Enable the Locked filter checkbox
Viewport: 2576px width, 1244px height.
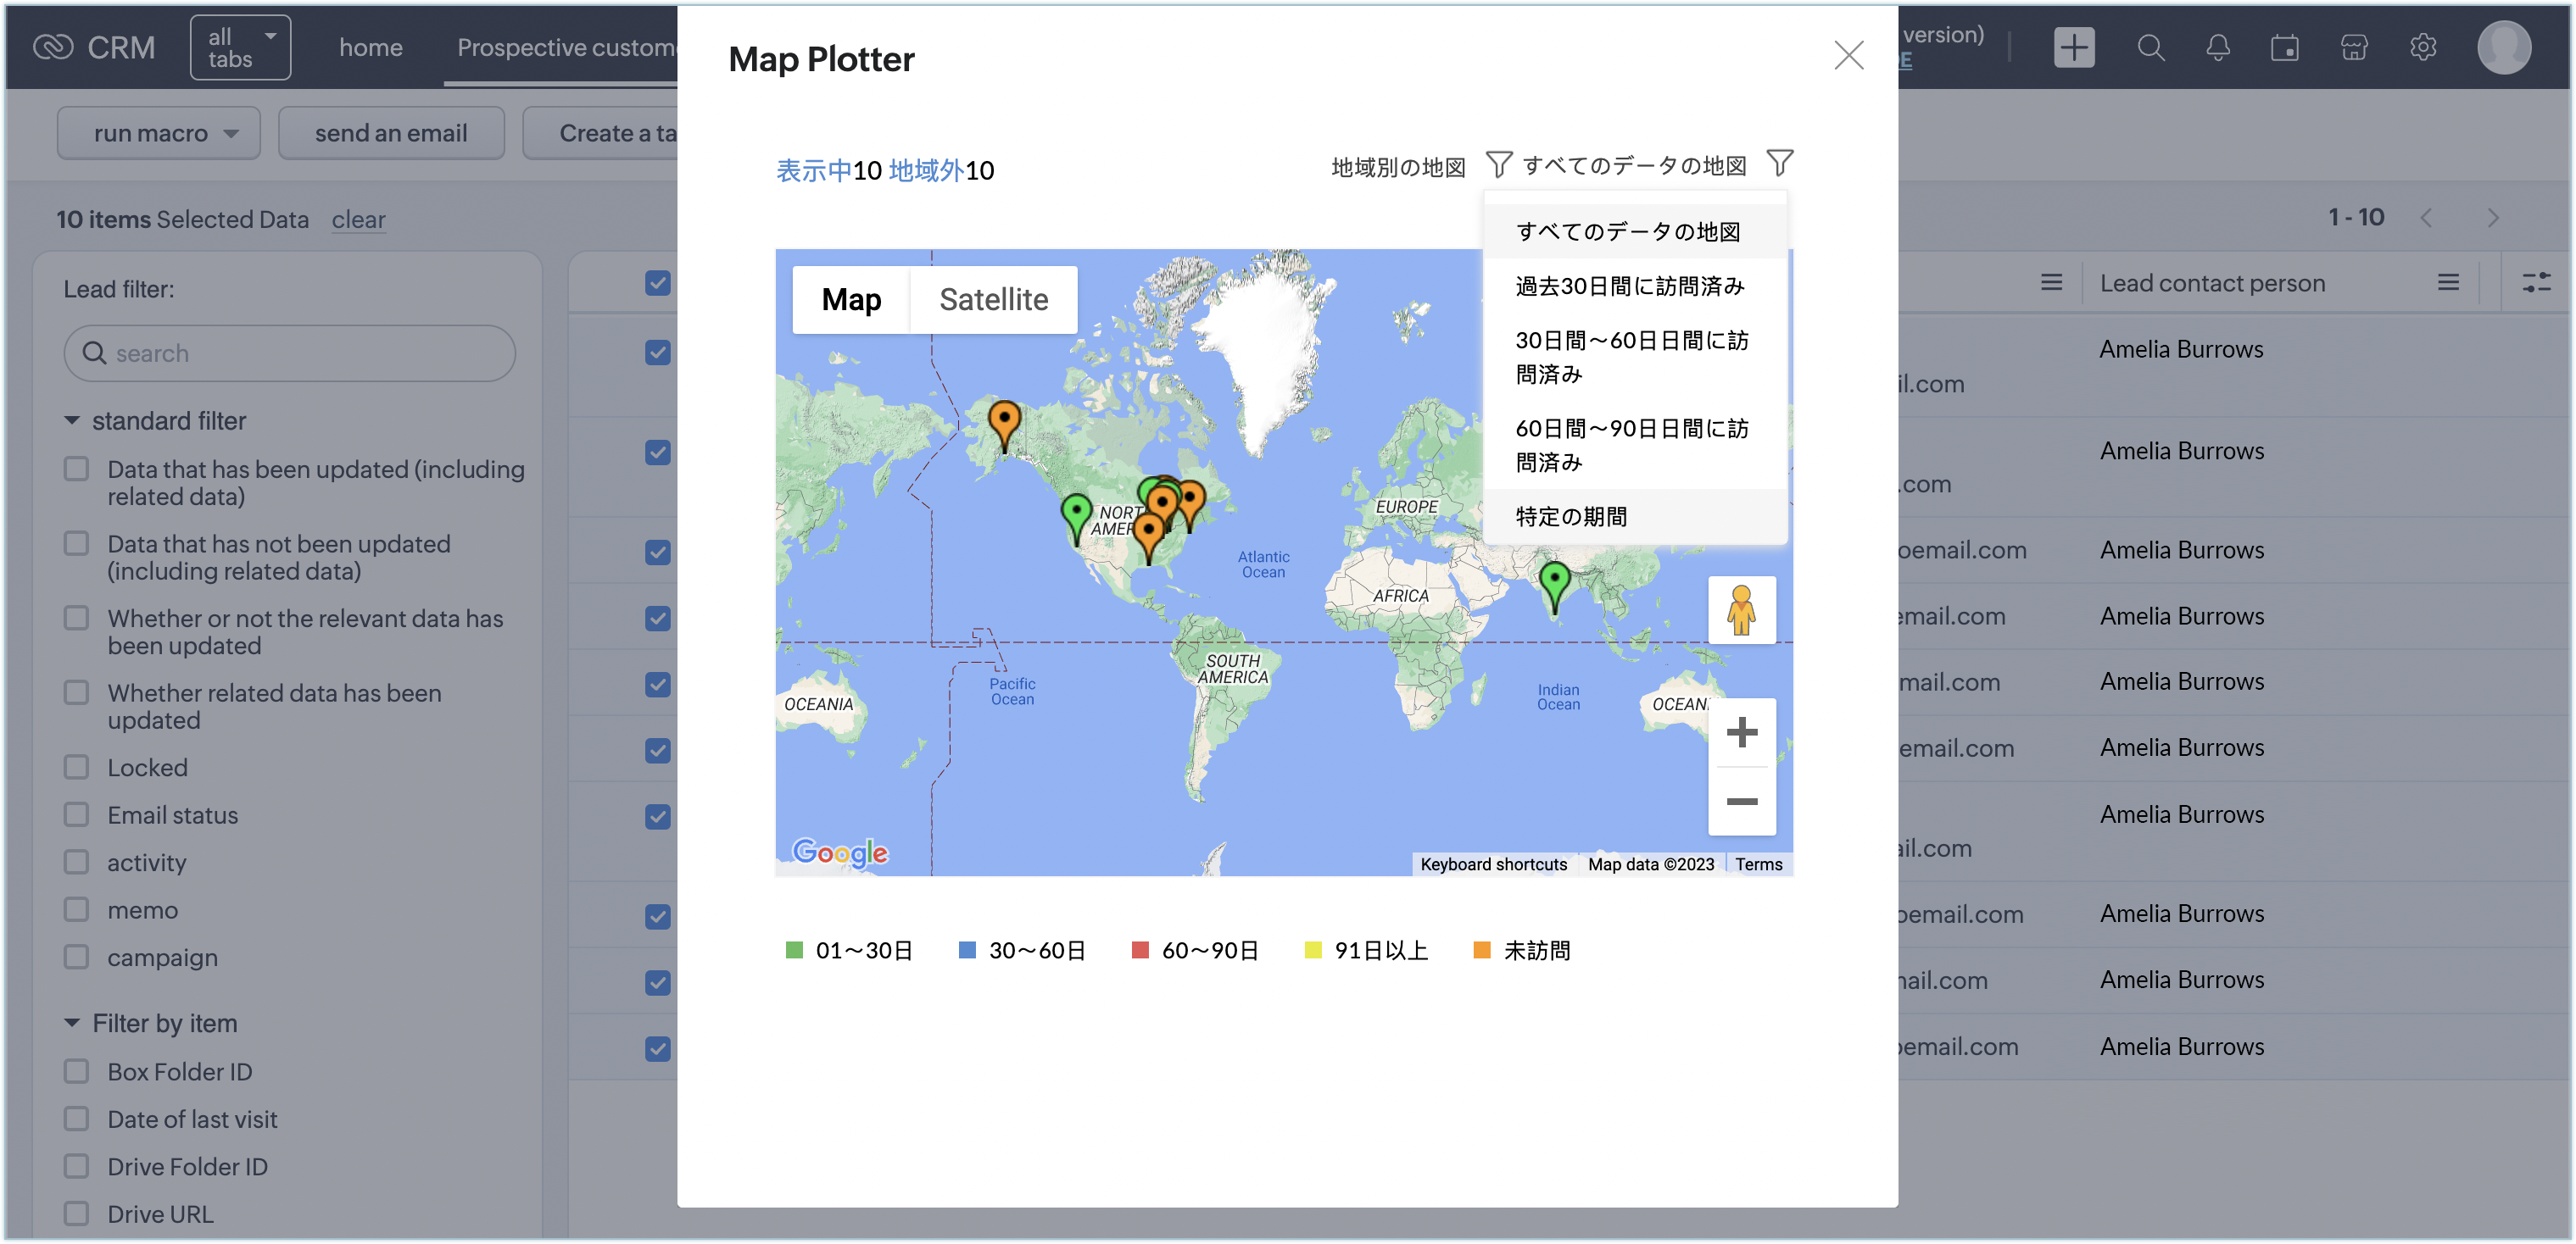[x=77, y=768]
